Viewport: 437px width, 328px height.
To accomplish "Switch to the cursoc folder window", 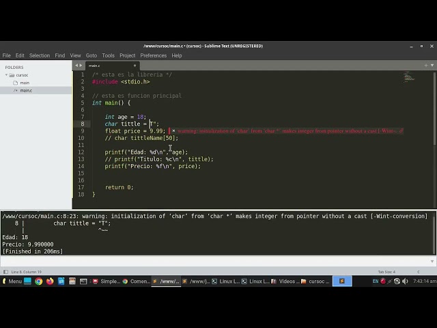I will [315, 282].
